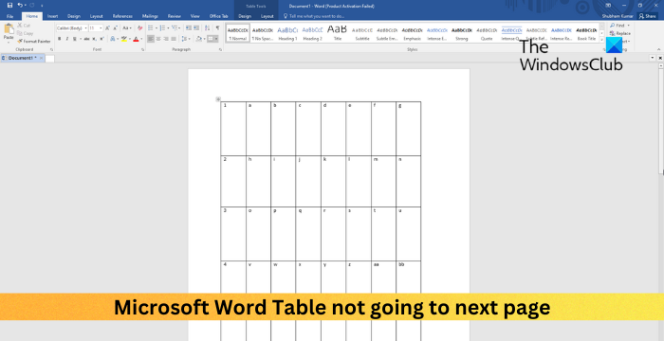
Task: Apply a numbered list
Action: [162, 27]
